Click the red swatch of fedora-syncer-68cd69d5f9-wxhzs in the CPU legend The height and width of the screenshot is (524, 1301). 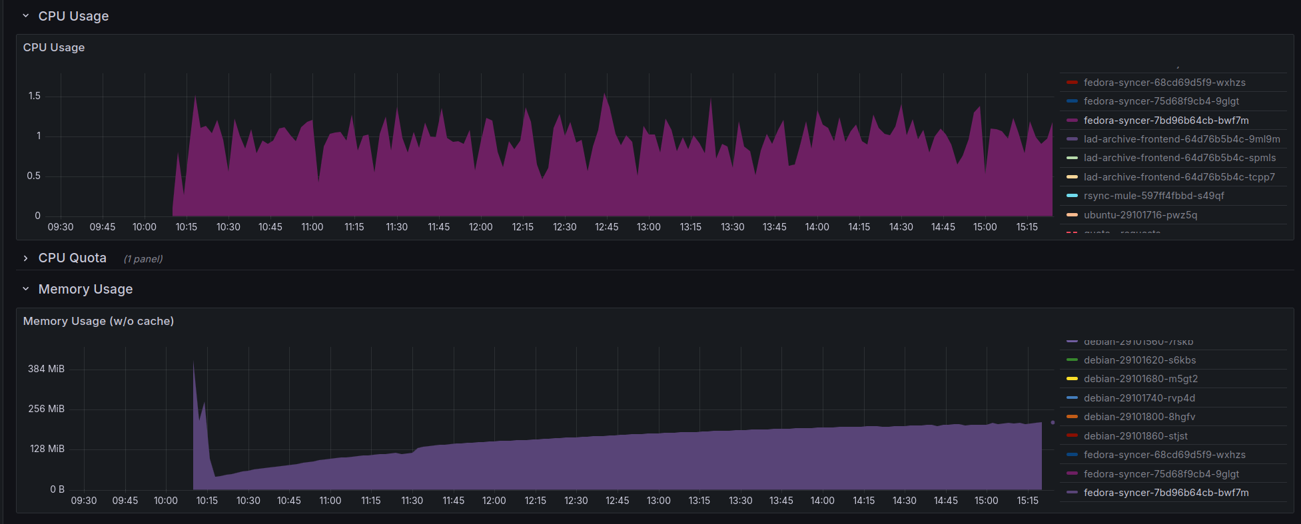pos(1072,83)
